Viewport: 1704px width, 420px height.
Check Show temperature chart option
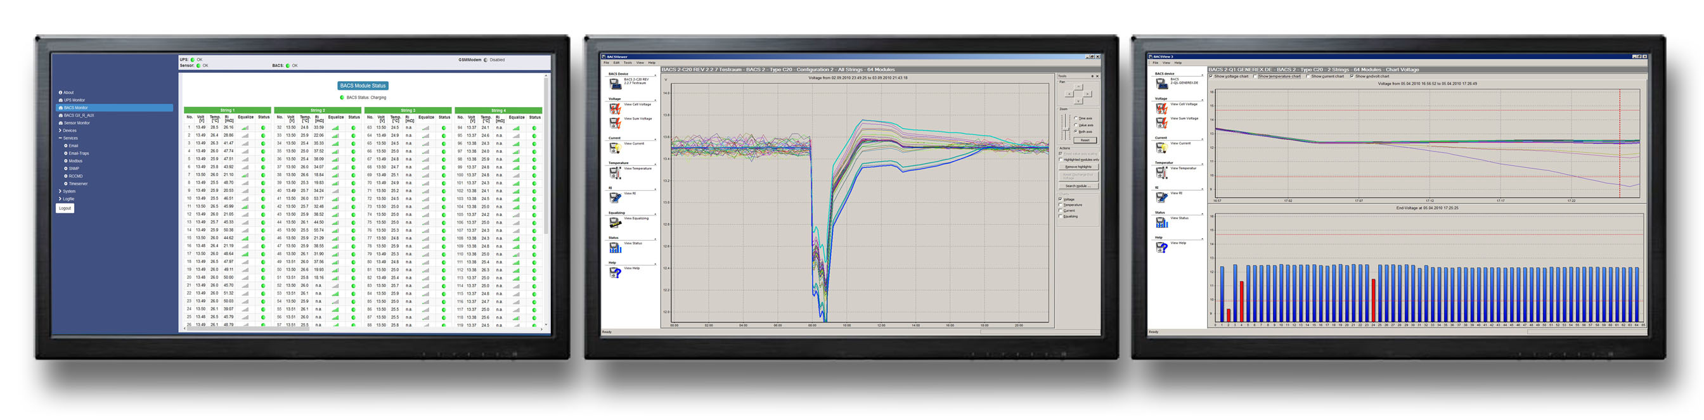pyautogui.click(x=1256, y=76)
